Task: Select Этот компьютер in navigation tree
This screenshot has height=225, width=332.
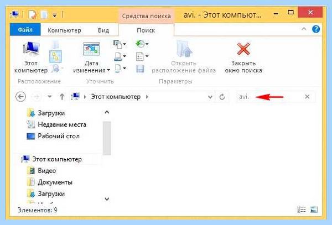Action: [51, 159]
